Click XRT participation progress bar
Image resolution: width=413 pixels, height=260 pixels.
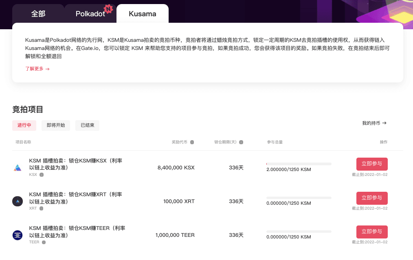[x=299, y=198]
